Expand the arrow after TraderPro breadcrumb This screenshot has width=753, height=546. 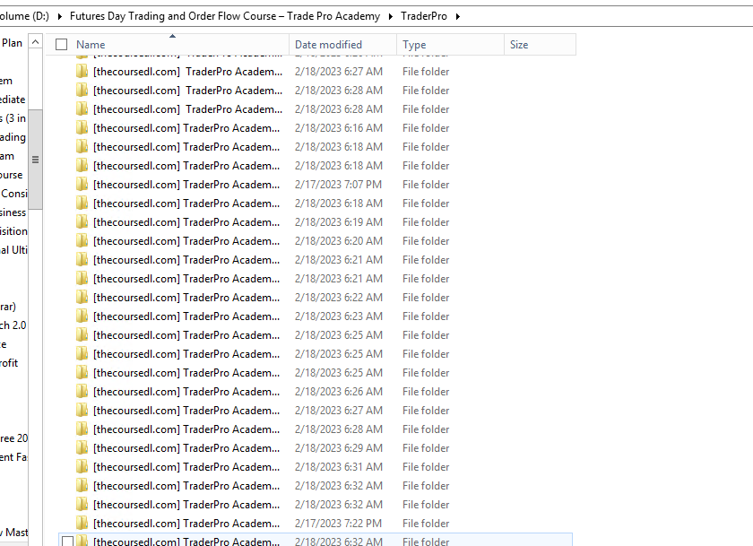click(x=458, y=16)
